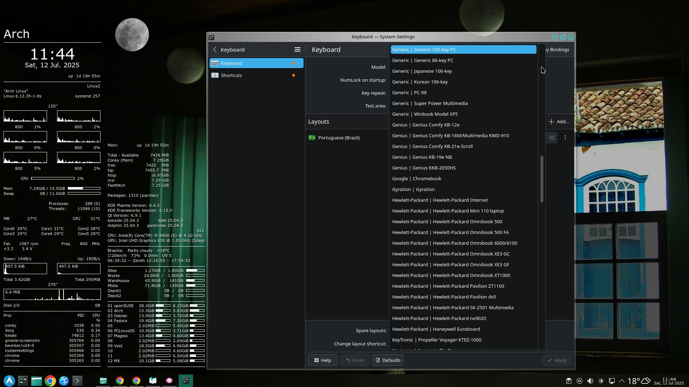The height and width of the screenshot is (387, 689).
Task: Click the Defaults button
Action: click(388, 360)
